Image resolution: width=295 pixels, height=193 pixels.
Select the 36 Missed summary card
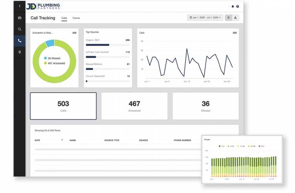coord(206,106)
